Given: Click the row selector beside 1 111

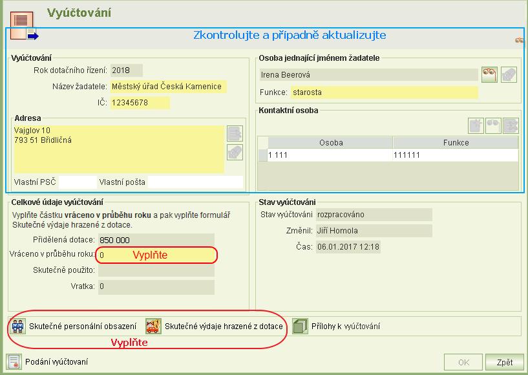Looking at the screenshot, I should pyautogui.click(x=263, y=155).
